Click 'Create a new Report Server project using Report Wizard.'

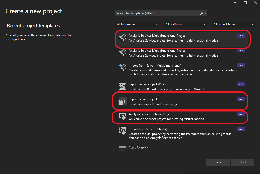point(166,89)
